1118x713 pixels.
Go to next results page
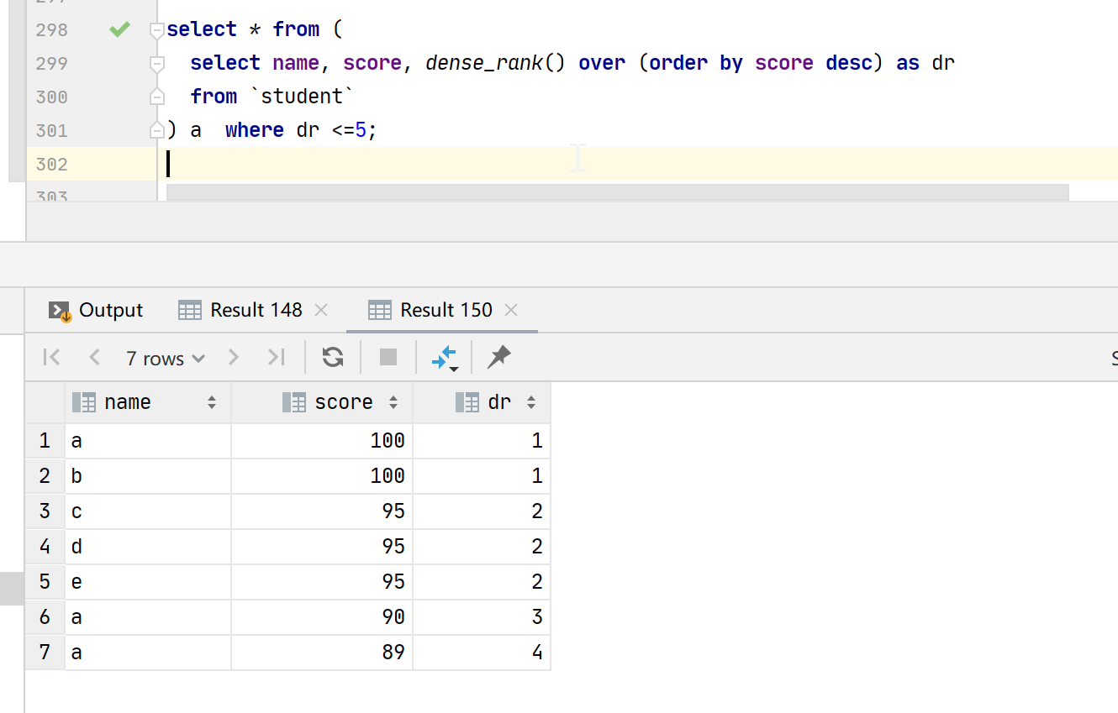[234, 358]
